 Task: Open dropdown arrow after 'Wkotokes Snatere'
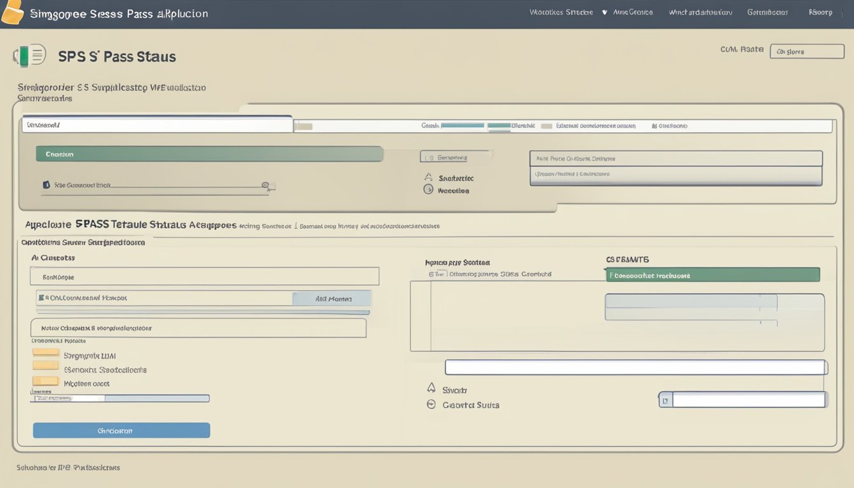604,12
